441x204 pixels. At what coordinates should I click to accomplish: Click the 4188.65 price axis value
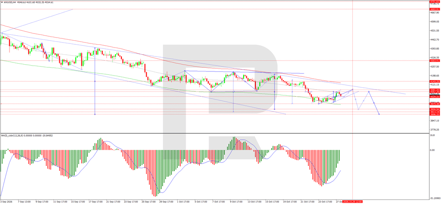pos(435,76)
